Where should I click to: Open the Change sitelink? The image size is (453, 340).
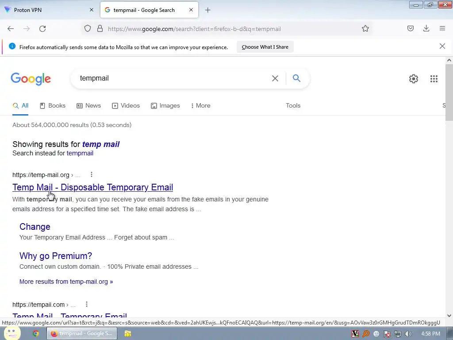click(x=35, y=227)
